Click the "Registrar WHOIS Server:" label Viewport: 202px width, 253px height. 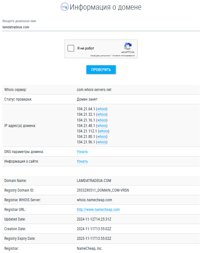click(23, 200)
